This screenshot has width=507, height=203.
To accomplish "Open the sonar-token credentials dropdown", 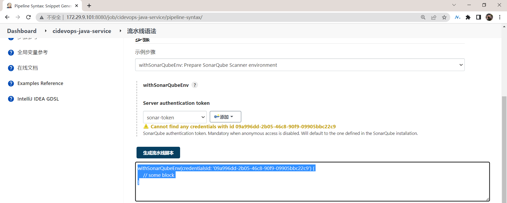I will click(x=175, y=117).
